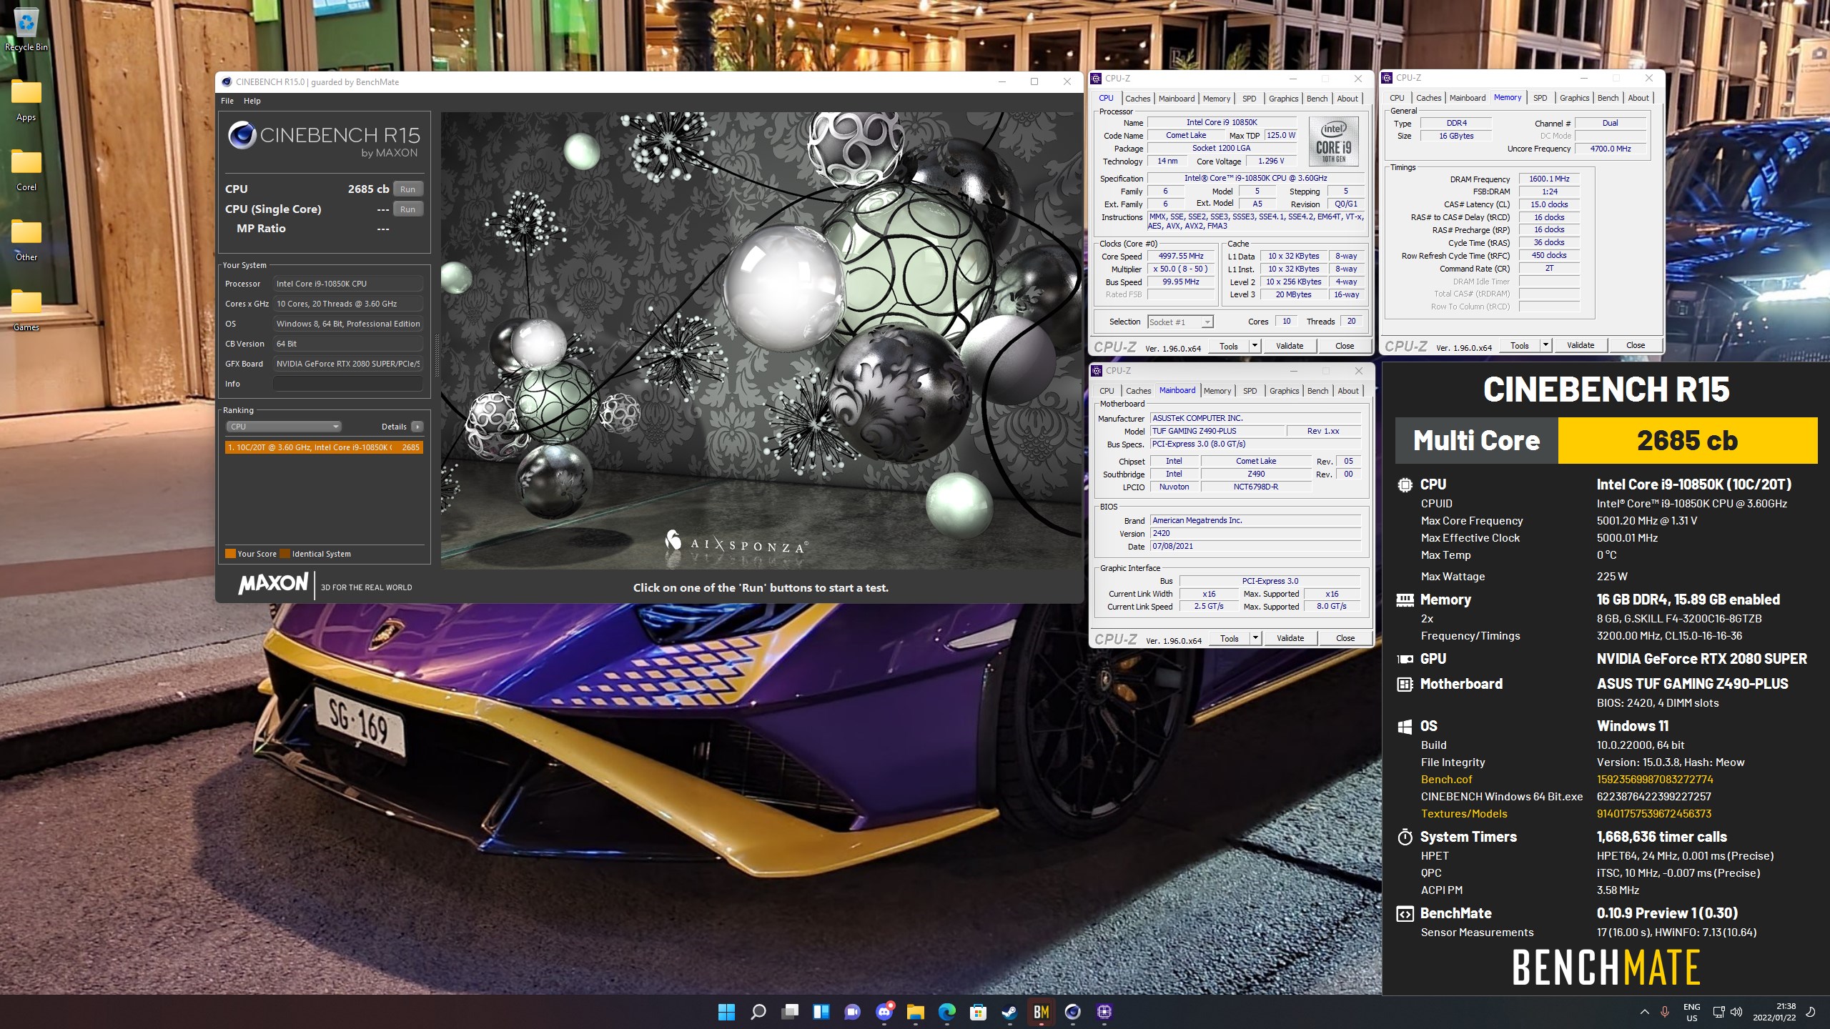The height and width of the screenshot is (1029, 1830).
Task: Open the Recycle Bin desktop icon
Action: [26, 30]
